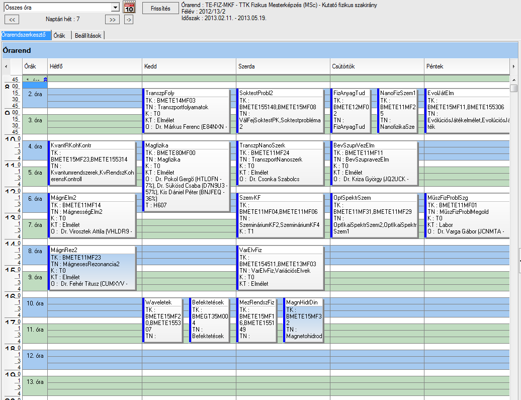Click the right arrow after the Péntek header
Image resolution: width=521 pixels, height=400 pixels.
(513, 66)
